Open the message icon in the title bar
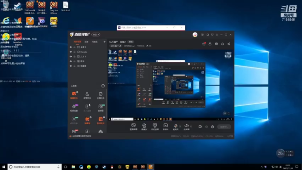The width and height of the screenshot is (302, 170). point(202,35)
